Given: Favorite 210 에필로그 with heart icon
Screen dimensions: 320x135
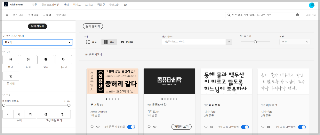Looking at the screenshot, I should 263,127.
